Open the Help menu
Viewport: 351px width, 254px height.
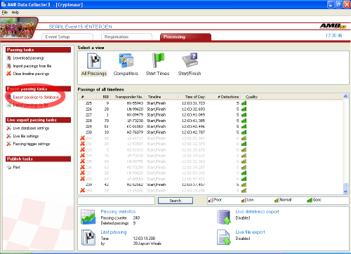tap(15, 13)
